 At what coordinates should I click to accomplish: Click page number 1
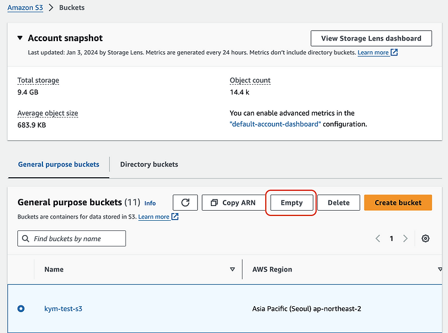[391, 238]
